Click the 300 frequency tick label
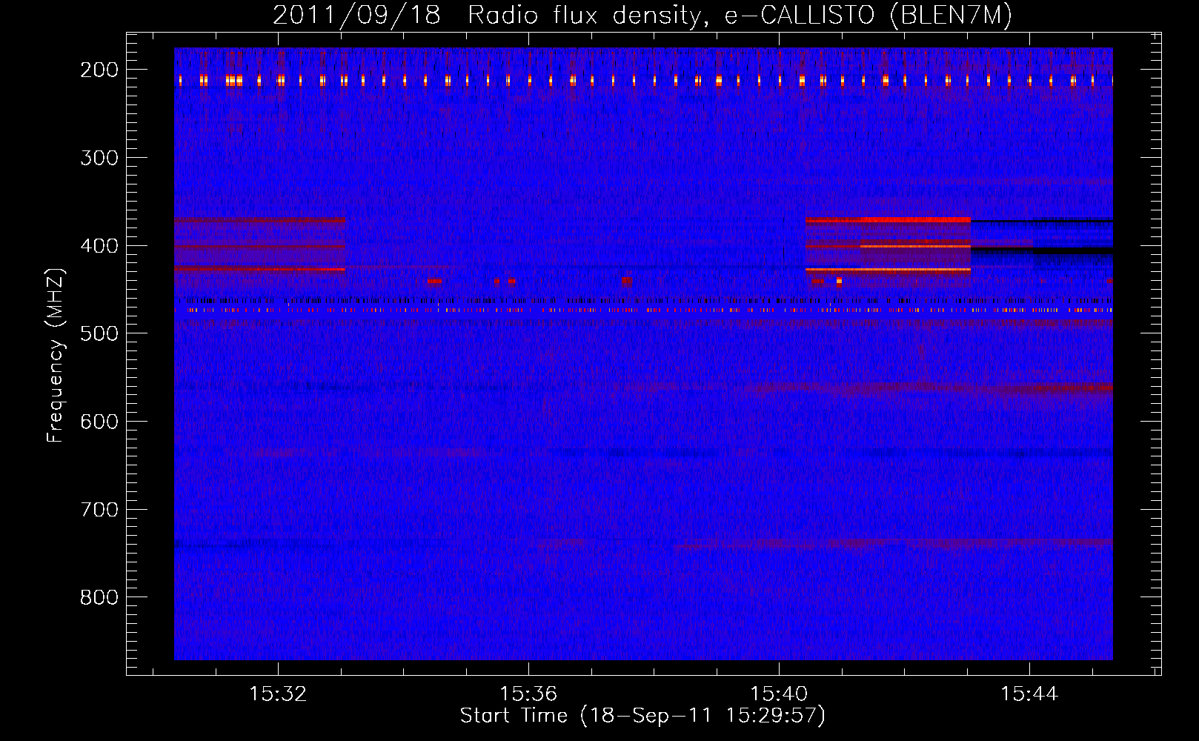This screenshot has height=741, width=1199. click(x=99, y=158)
